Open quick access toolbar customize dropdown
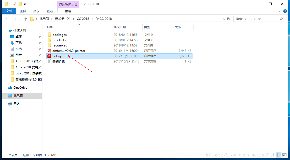The width and height of the screenshot is (290, 160). (x=25, y=4)
